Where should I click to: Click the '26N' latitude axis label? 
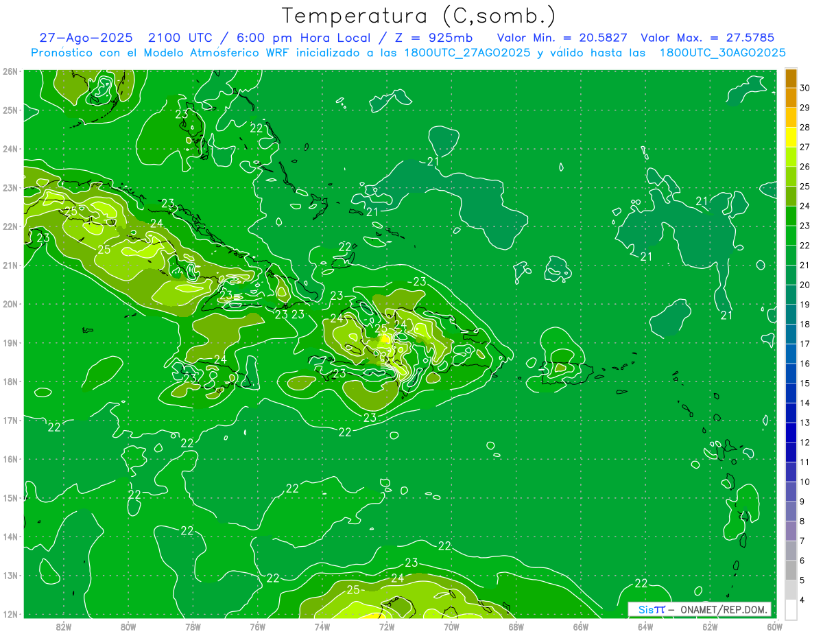coord(10,71)
